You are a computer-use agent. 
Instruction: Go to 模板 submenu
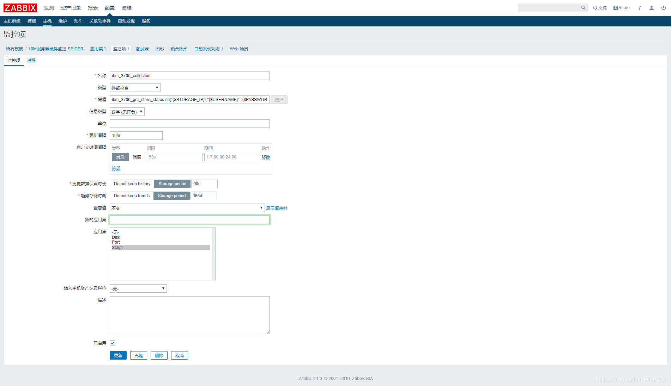pos(32,21)
